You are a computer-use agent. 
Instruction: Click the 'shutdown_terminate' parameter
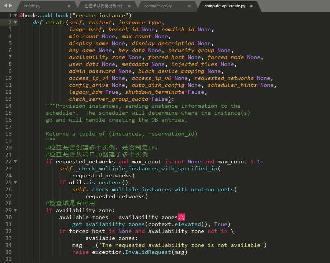(154, 92)
